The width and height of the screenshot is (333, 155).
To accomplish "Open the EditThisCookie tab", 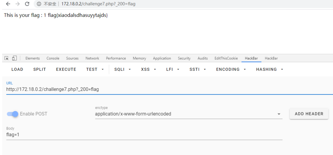I will pyautogui.click(x=226, y=58).
